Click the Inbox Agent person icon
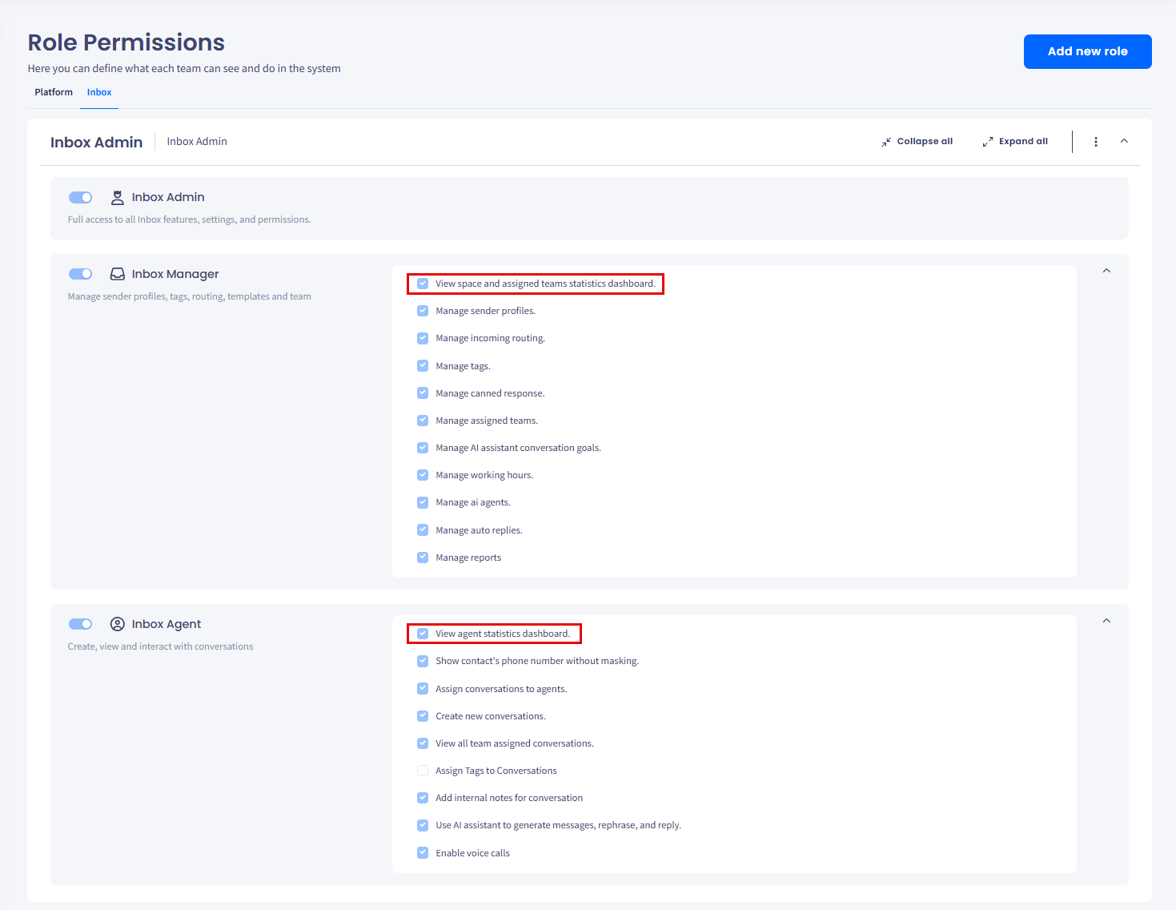The image size is (1176, 910). point(117,624)
